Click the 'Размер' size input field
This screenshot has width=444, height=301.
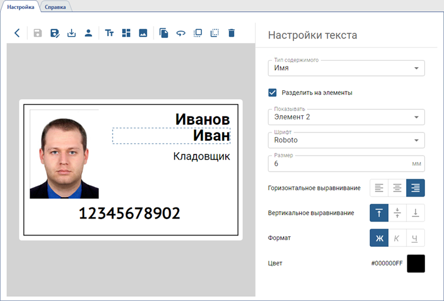click(338, 164)
